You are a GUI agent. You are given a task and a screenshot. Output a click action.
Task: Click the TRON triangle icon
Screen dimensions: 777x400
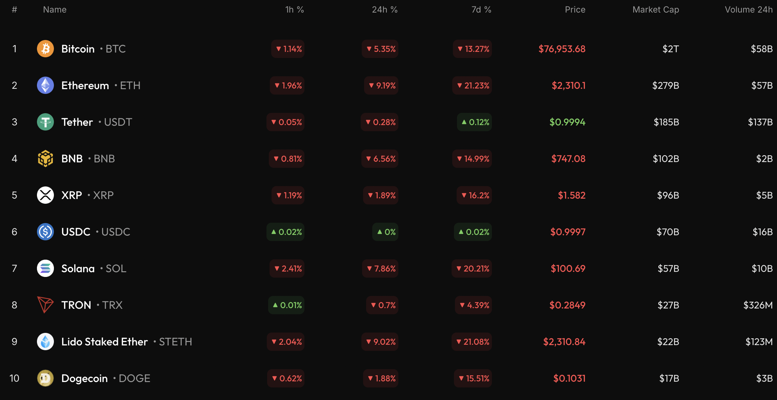(x=45, y=305)
